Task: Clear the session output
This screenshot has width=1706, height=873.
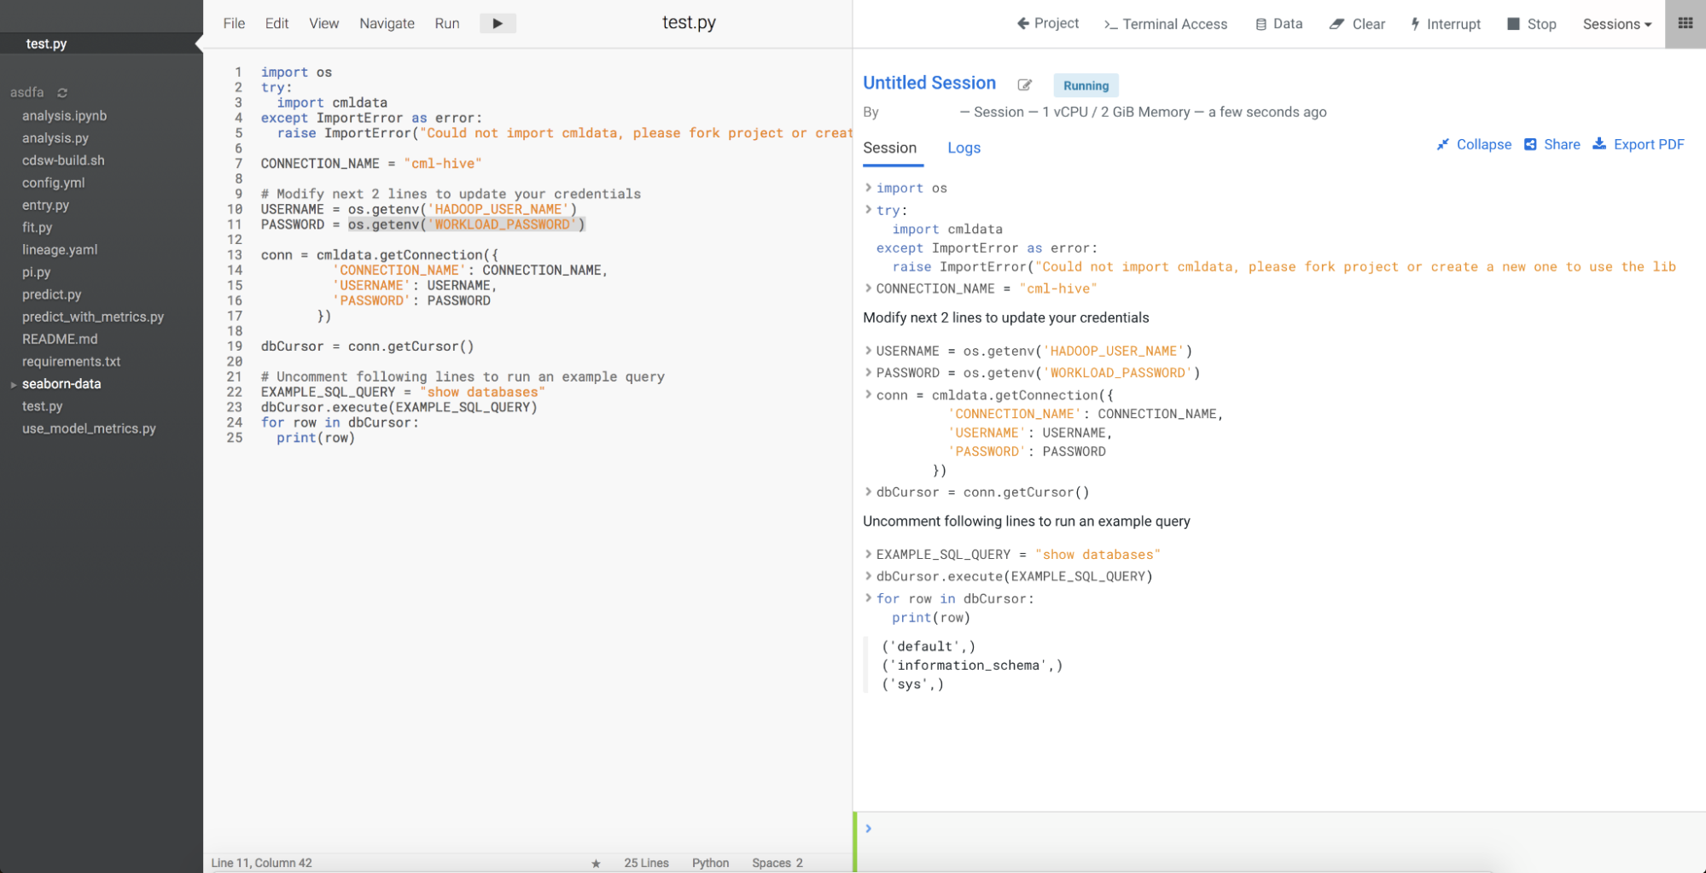Action: [1357, 24]
